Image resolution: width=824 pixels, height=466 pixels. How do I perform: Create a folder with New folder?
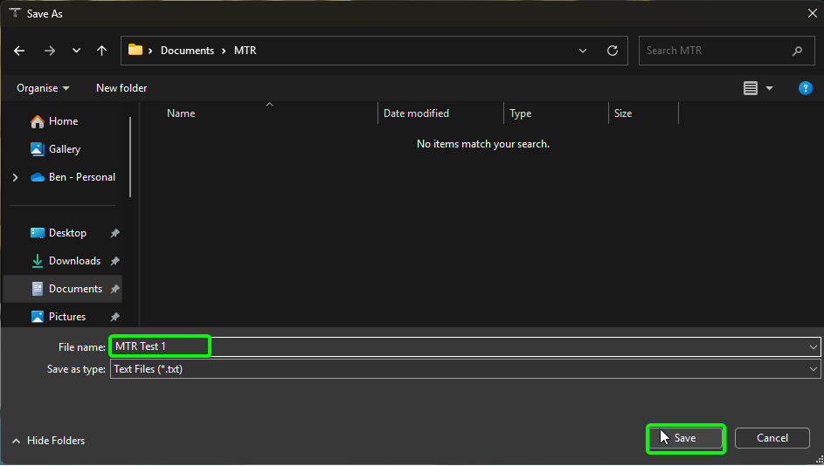point(121,88)
